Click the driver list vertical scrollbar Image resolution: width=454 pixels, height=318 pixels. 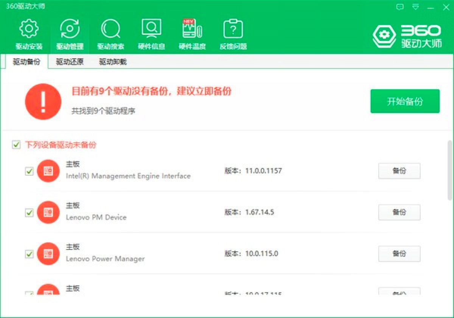point(450,170)
